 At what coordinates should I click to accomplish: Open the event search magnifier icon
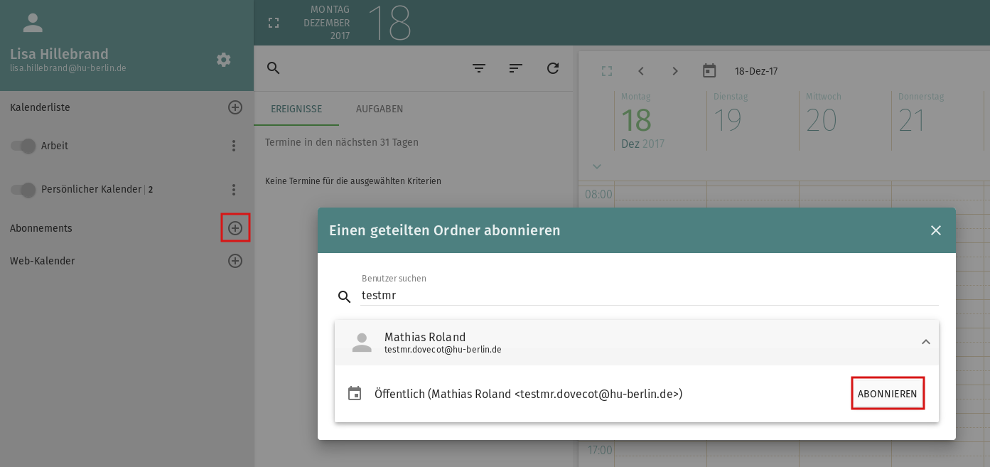pos(273,68)
